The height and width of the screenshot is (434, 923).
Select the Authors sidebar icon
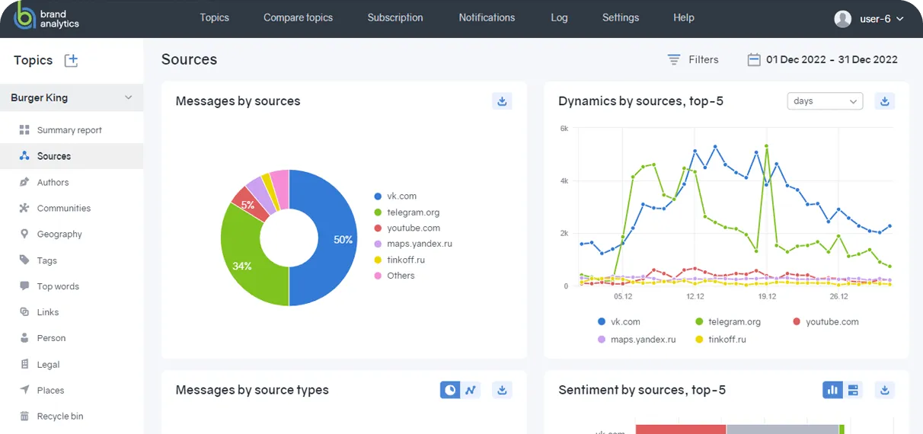[x=24, y=182]
